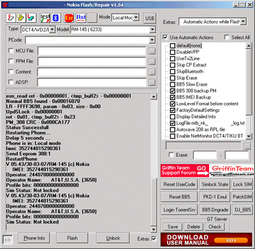Click the Rst reset toolbar icon
The width and height of the screenshot is (255, 249).
(x=81, y=18)
